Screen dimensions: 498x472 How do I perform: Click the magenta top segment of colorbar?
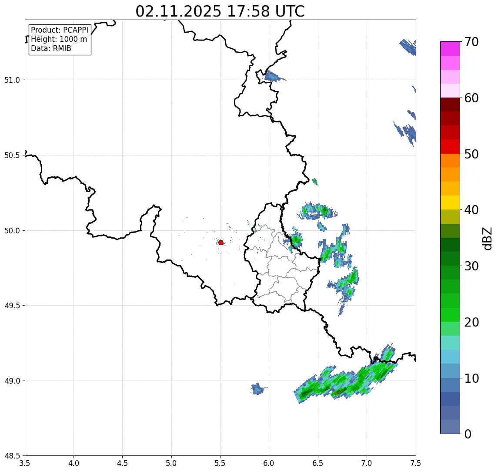pyautogui.click(x=450, y=49)
